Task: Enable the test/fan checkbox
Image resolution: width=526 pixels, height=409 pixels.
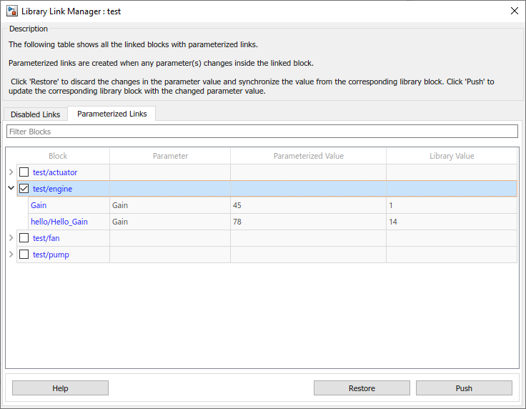Action: 24,238
